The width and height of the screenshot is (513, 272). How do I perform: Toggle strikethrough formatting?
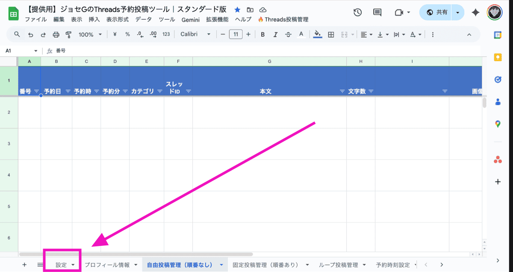pos(288,34)
